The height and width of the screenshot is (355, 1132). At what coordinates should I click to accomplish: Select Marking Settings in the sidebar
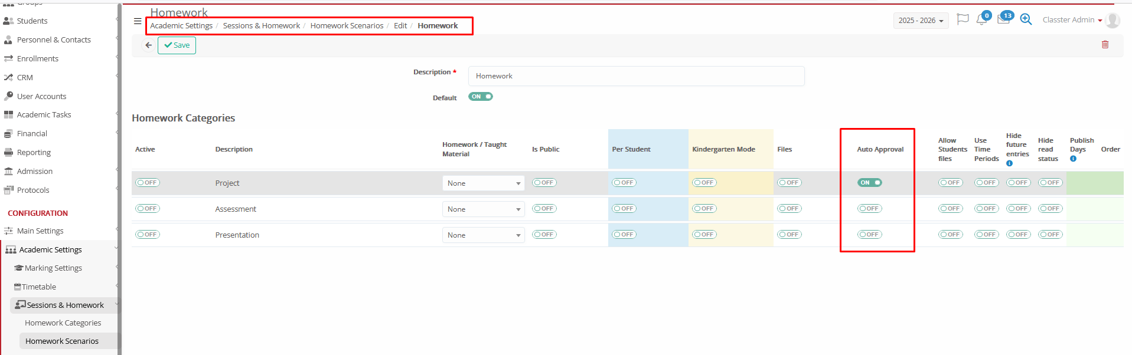pos(53,268)
